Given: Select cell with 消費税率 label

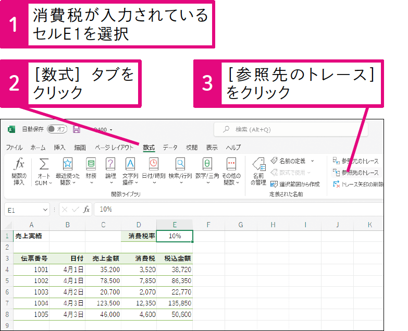Looking at the screenshot, I should (139, 236).
